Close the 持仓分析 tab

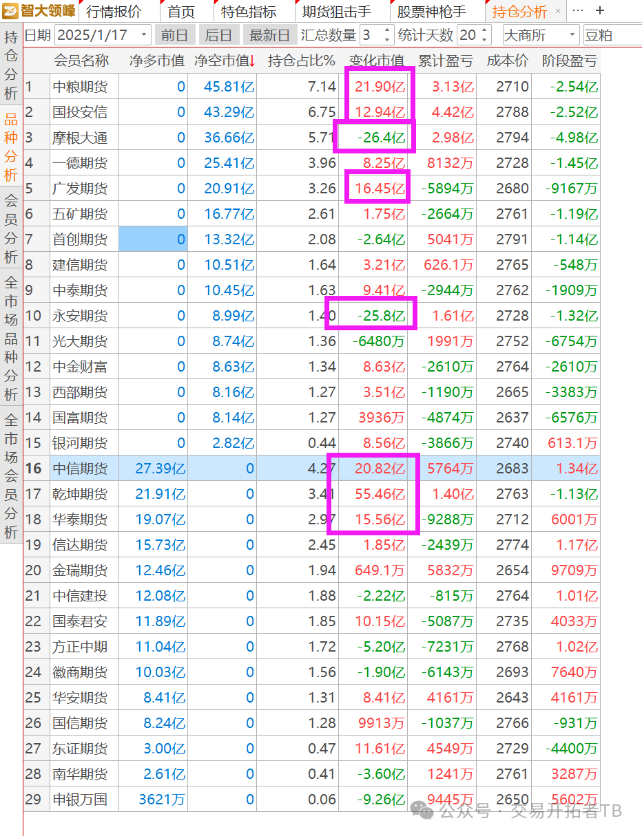click(558, 12)
